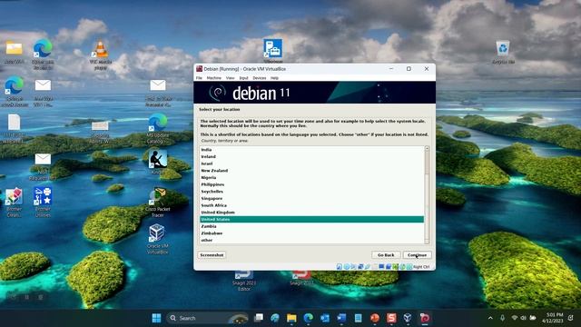Choose 'other' at the bottom of the list
This screenshot has width=581, height=327.
[311, 240]
